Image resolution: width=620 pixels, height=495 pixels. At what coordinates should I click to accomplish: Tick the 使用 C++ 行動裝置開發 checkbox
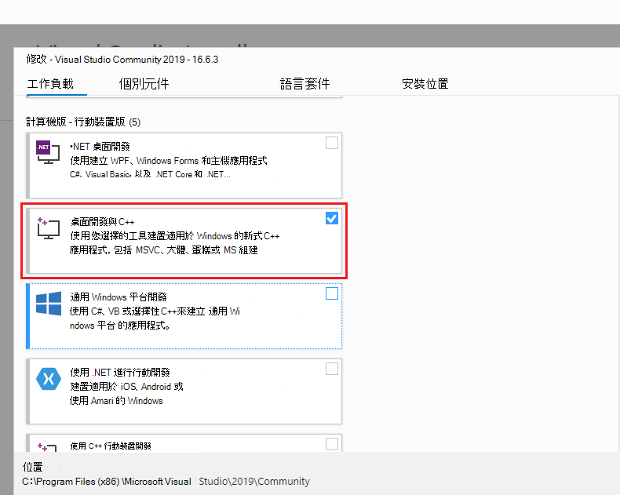[332, 444]
